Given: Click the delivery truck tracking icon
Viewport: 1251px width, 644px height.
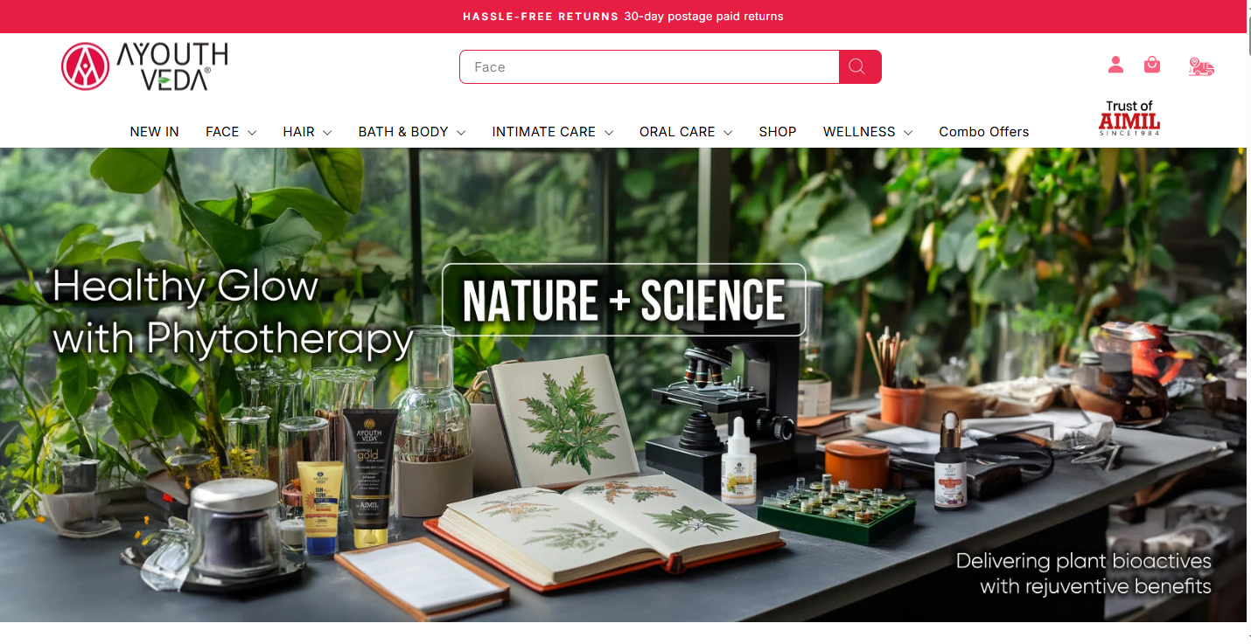Looking at the screenshot, I should (1201, 66).
